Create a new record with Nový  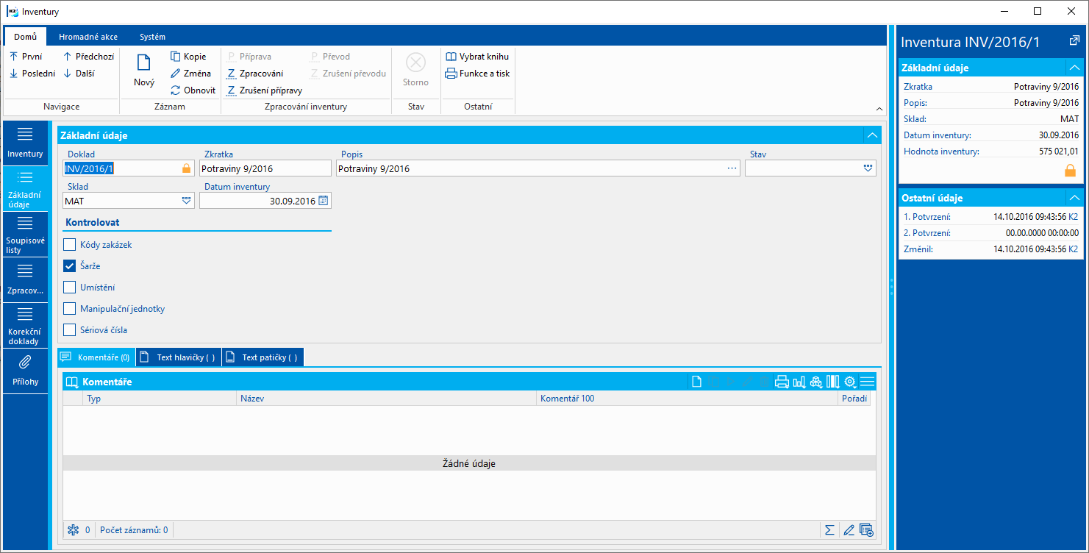144,71
